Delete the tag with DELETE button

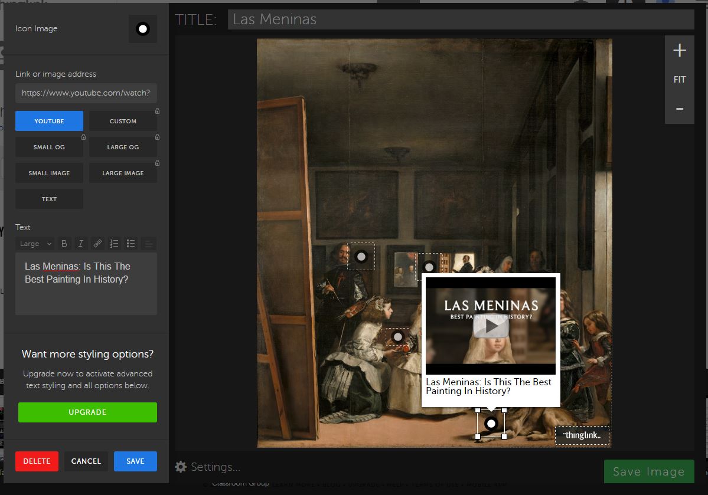pos(37,461)
